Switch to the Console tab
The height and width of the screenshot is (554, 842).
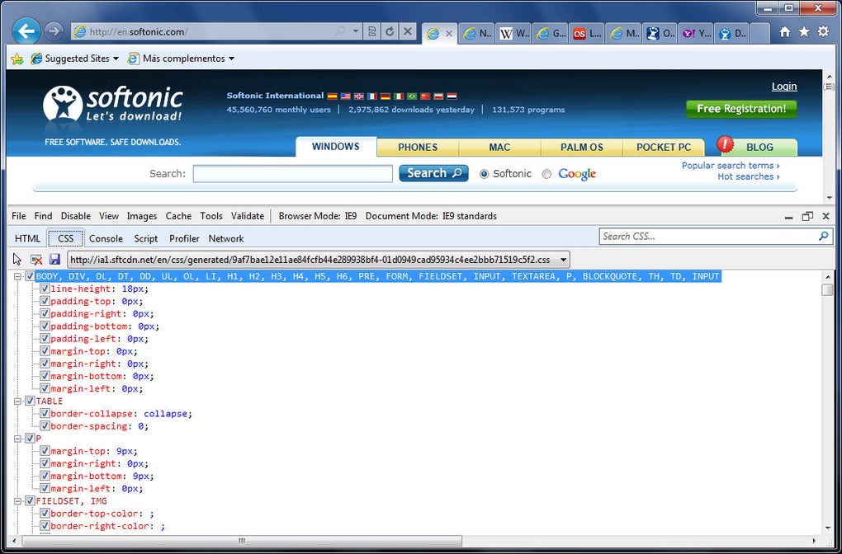(106, 238)
